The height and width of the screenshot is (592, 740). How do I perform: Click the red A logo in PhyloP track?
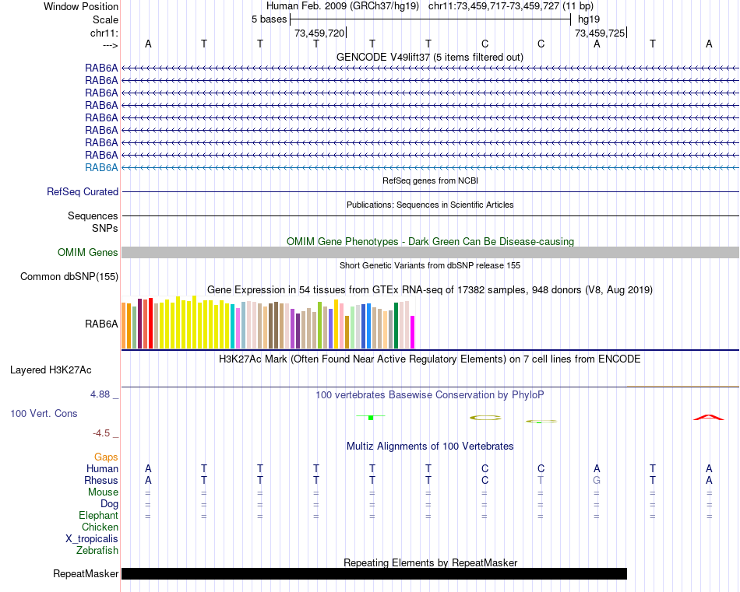click(708, 417)
